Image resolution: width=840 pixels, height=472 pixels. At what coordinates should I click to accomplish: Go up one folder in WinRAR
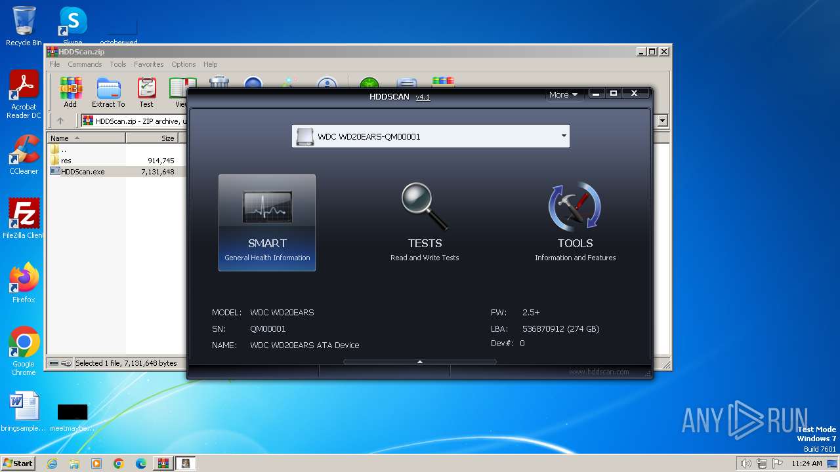[x=60, y=121]
